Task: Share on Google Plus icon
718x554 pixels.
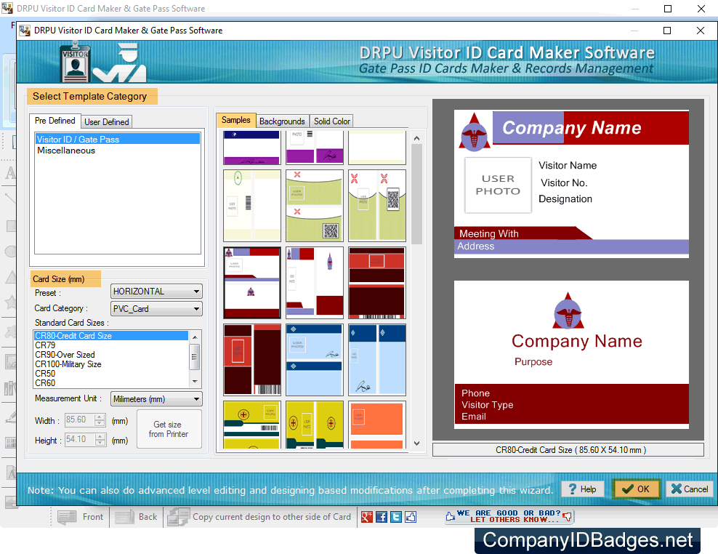Action: tap(367, 517)
